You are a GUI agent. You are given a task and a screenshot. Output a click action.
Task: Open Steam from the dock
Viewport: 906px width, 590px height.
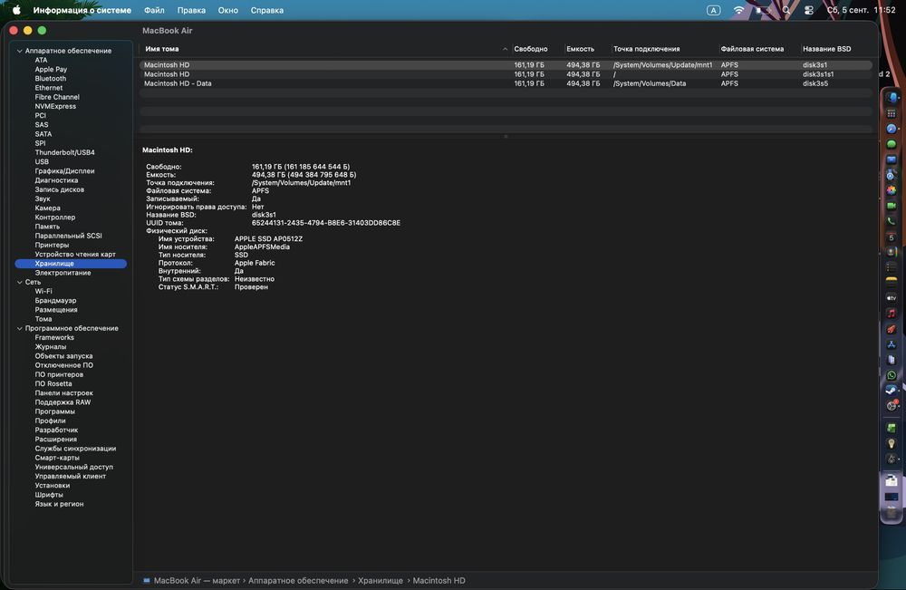coord(892,390)
